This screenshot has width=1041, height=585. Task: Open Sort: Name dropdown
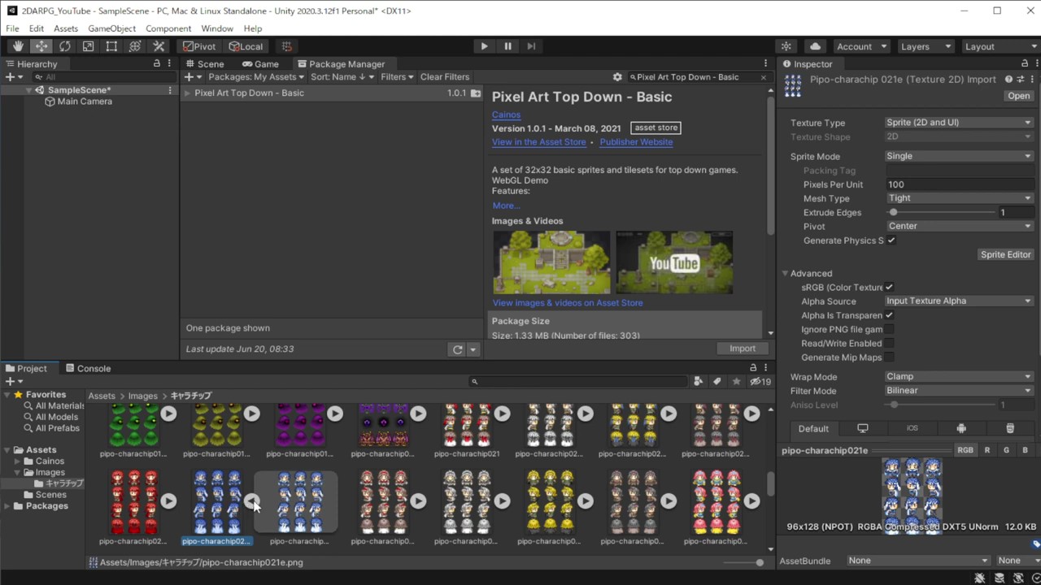pos(342,77)
